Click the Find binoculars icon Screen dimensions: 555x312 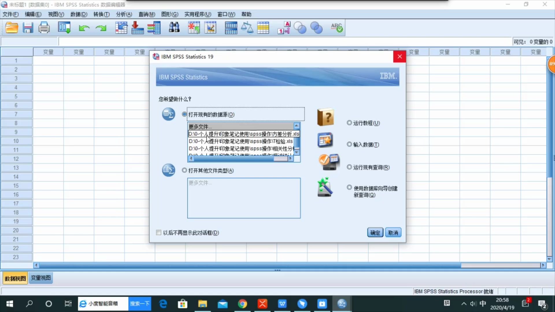[x=174, y=28]
